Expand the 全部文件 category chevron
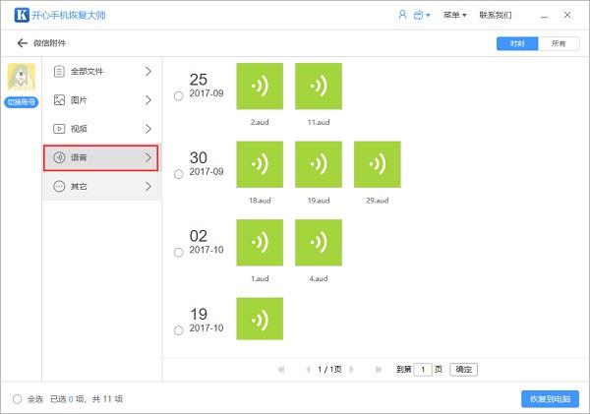Image resolution: width=590 pixels, height=414 pixels. (148, 71)
